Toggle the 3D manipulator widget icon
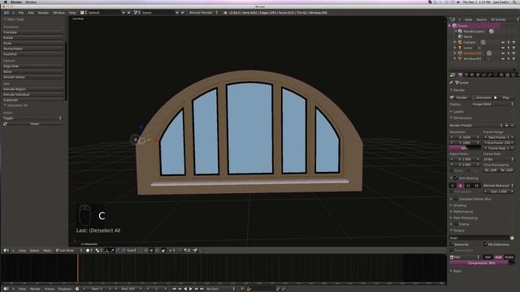 pos(106,251)
